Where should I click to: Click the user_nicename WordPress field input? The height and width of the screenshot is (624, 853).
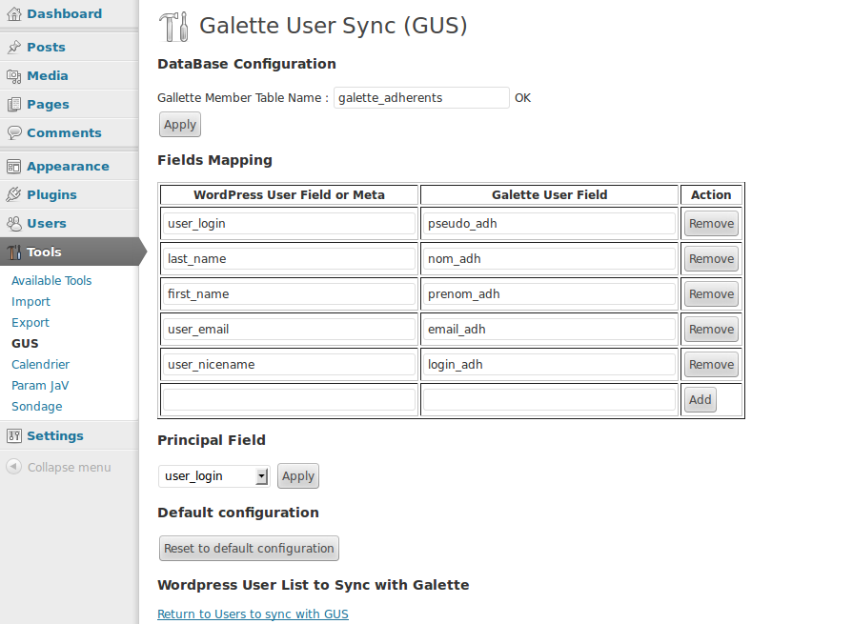pos(289,365)
